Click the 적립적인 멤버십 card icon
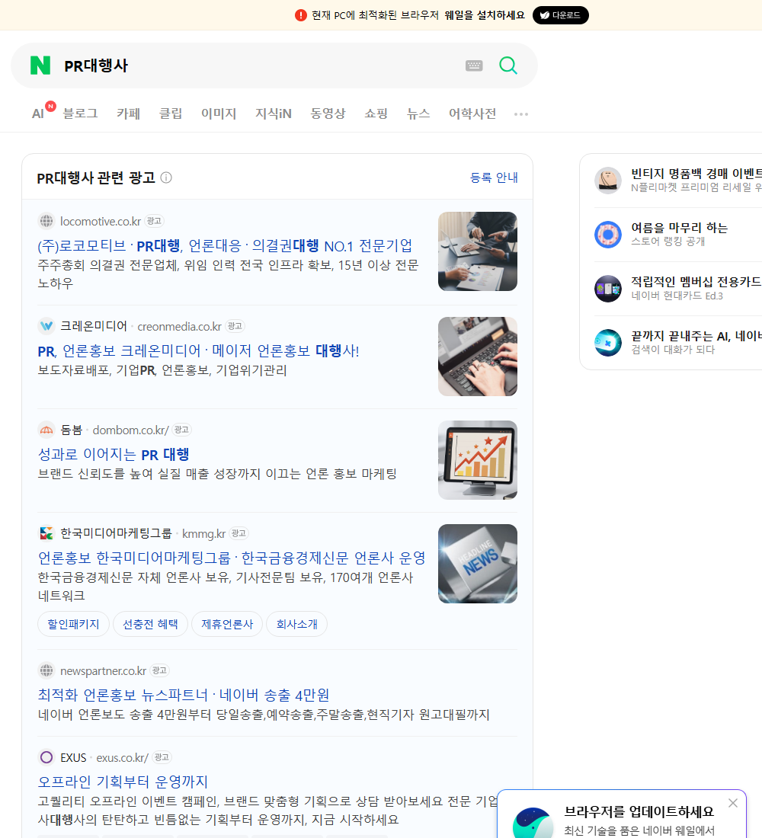 608,289
